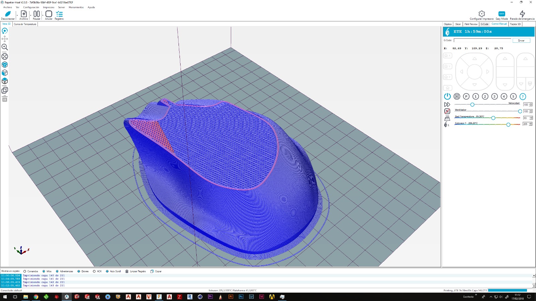
Task: Run custom script button 2
Action: [x=485, y=96]
